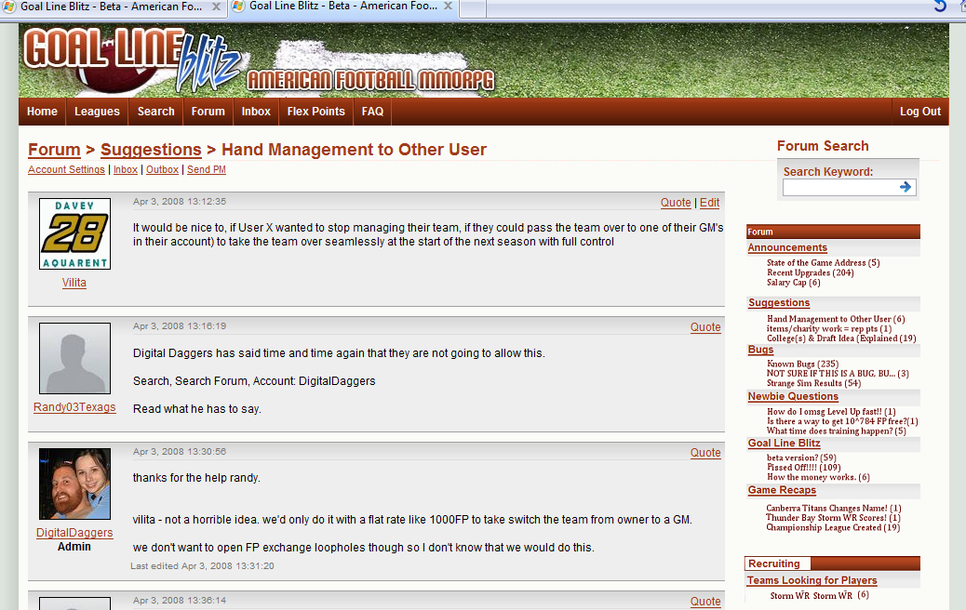Open the Inbox link below the breadcrumb
Image resolution: width=966 pixels, height=610 pixels.
click(125, 169)
